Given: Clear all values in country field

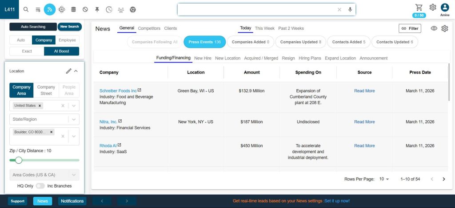Looking at the screenshot, I should [x=63, y=106].
